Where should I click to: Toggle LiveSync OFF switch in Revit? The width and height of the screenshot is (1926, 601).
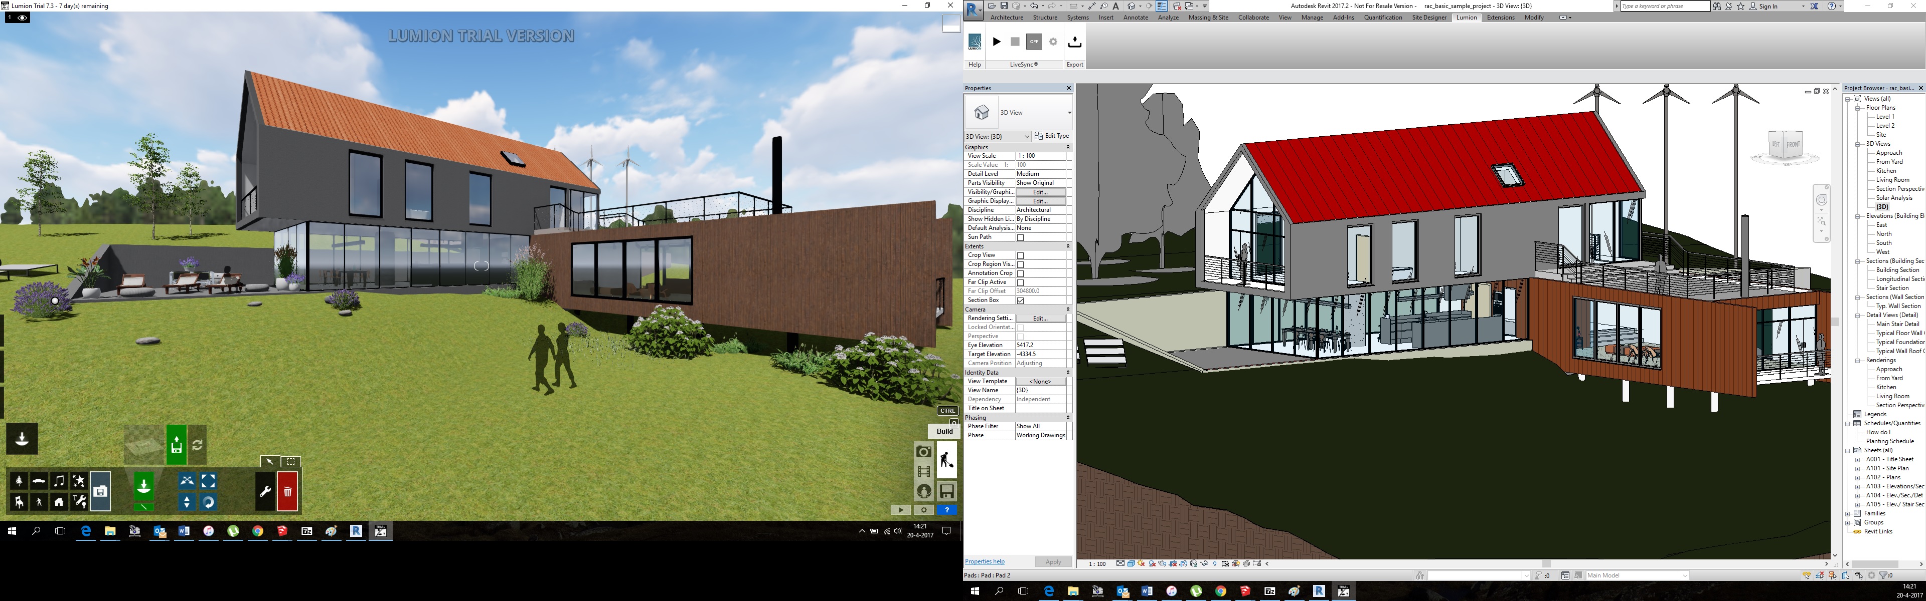pos(1034,42)
